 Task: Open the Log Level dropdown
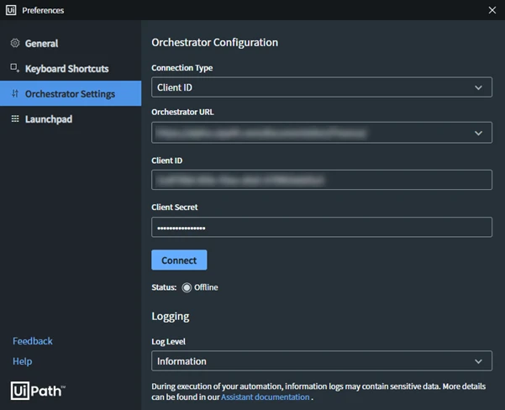(x=322, y=360)
